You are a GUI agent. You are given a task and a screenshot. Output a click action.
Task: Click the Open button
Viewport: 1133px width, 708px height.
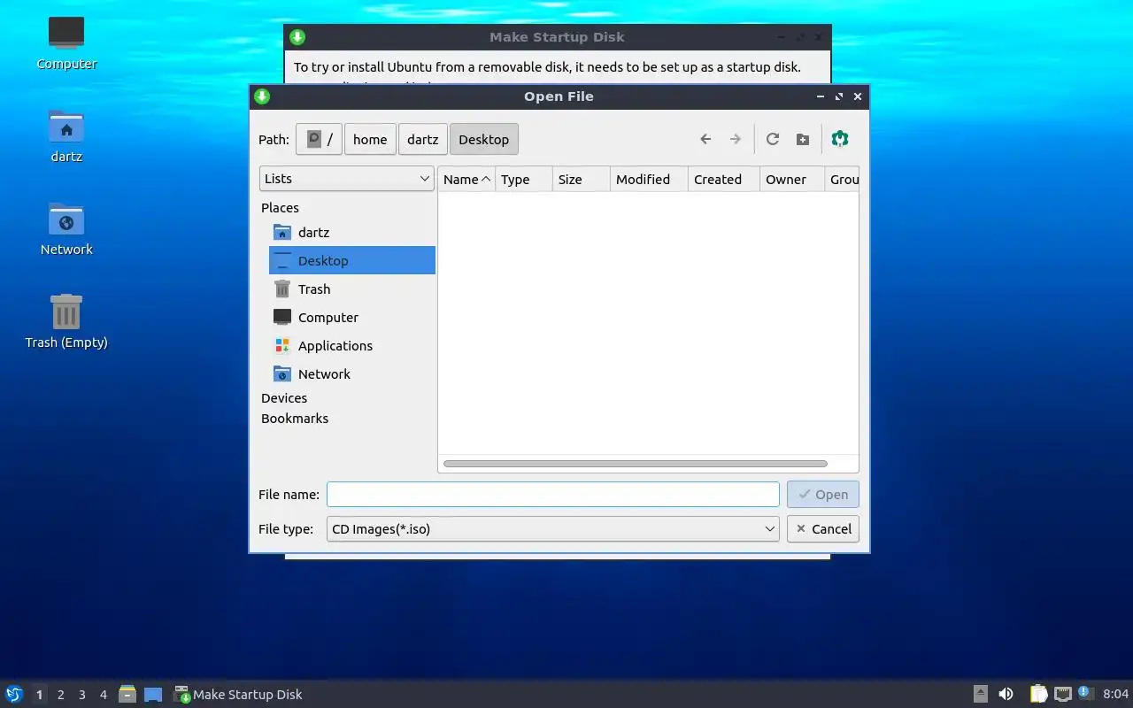click(823, 494)
